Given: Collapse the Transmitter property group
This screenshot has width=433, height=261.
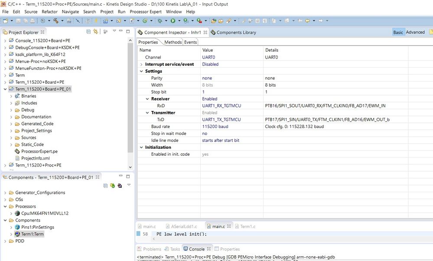Looking at the screenshot, I should point(147,113).
